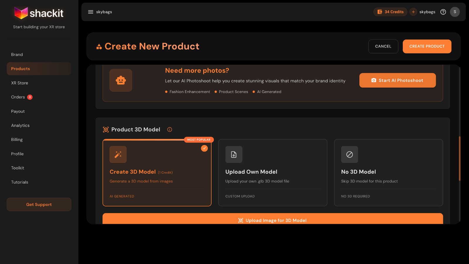This screenshot has width=469, height=264.
Task: Click the AI Photoshoot robot icon
Action: pyautogui.click(x=121, y=80)
